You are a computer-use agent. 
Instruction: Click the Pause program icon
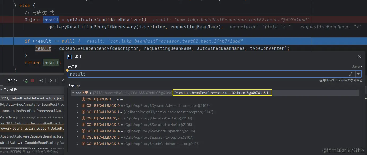57,81
